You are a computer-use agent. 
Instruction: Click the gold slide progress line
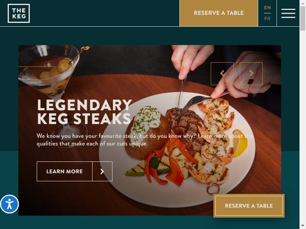coord(37,66)
